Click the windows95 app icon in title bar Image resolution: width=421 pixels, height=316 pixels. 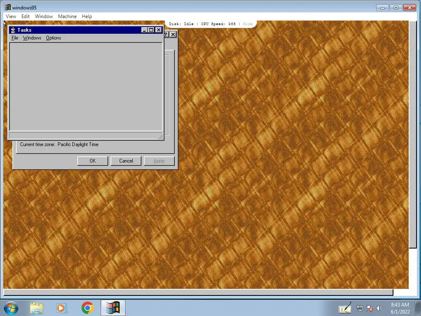(7, 7)
